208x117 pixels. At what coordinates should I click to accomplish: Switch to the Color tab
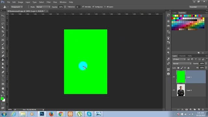pyautogui.click(x=175, y=13)
